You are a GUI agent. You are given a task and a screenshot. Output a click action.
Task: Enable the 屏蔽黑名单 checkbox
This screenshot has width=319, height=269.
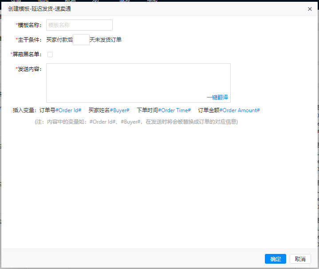tap(50, 55)
